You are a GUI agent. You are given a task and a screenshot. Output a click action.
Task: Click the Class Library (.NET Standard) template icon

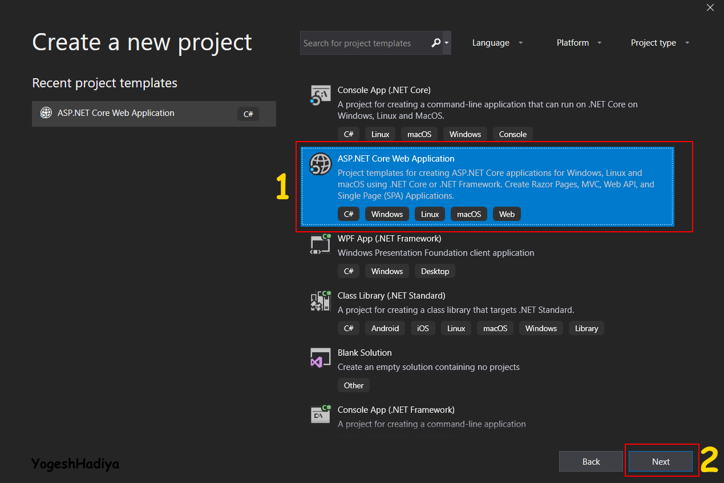point(320,301)
